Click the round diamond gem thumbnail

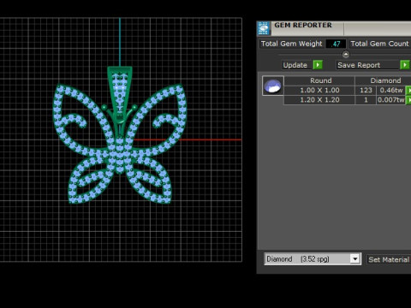[x=273, y=86]
